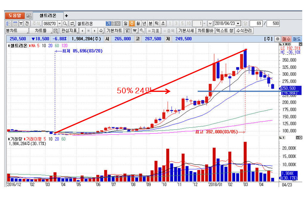
Task: Click the blue 250,500 price marker on axis
Action: coord(288,88)
